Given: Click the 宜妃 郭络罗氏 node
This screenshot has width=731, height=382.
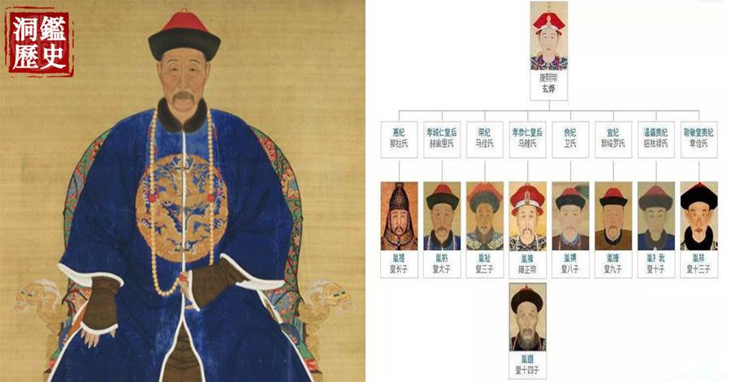Looking at the screenshot, I should 613,139.
